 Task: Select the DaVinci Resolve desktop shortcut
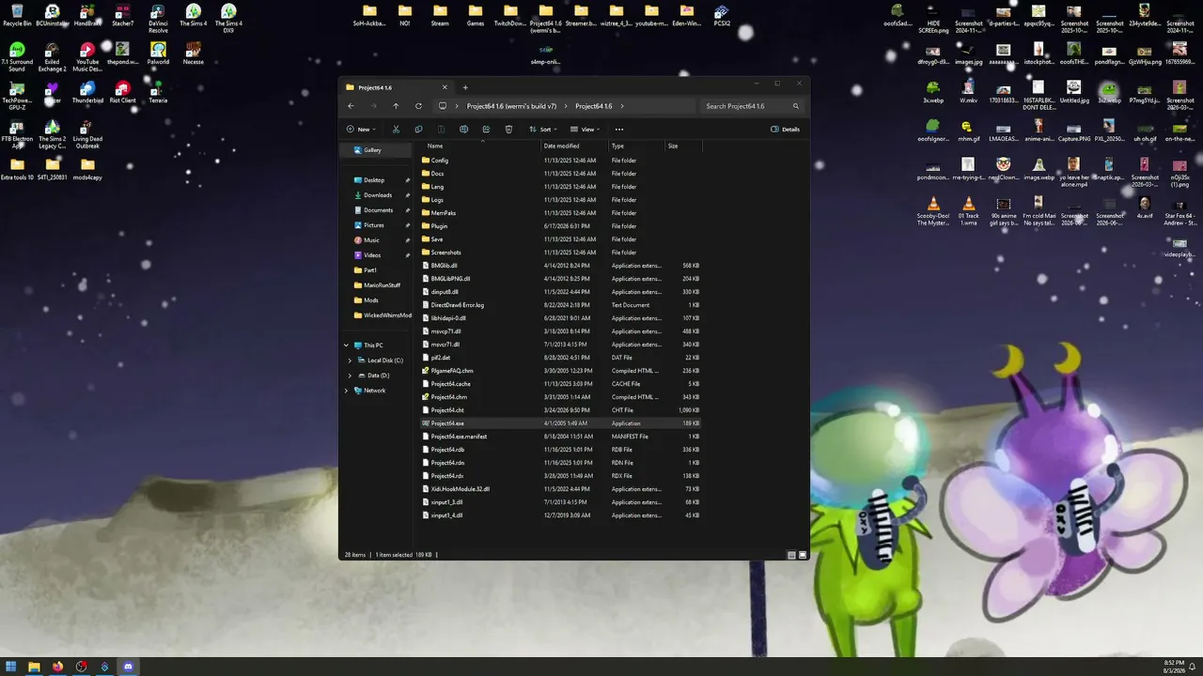[158, 19]
